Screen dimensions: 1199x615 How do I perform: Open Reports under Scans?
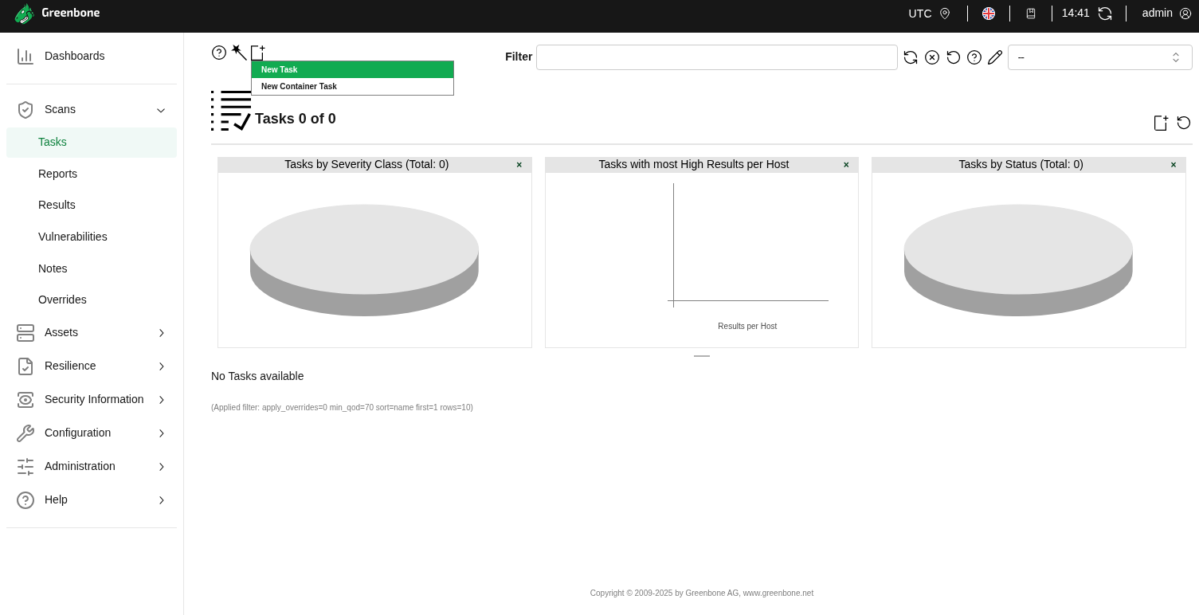[x=92, y=174]
